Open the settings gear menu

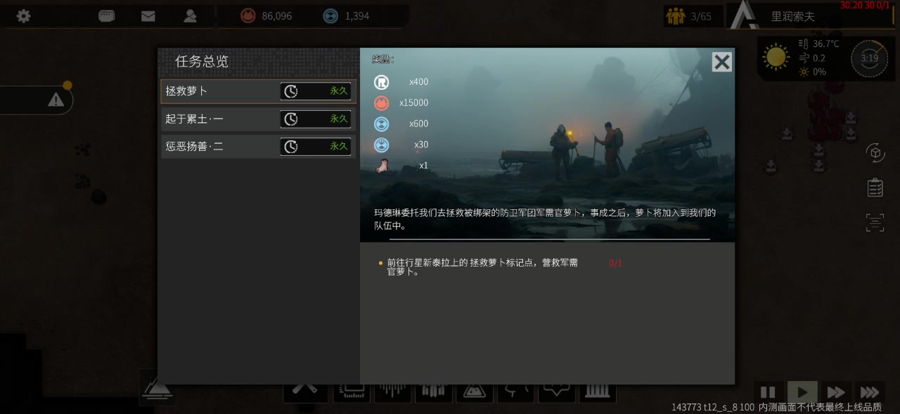point(23,15)
